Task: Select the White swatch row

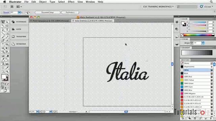Action: pyautogui.click(x=197, y=70)
